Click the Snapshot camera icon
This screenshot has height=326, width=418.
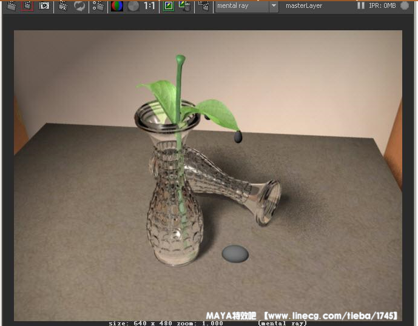[44, 6]
